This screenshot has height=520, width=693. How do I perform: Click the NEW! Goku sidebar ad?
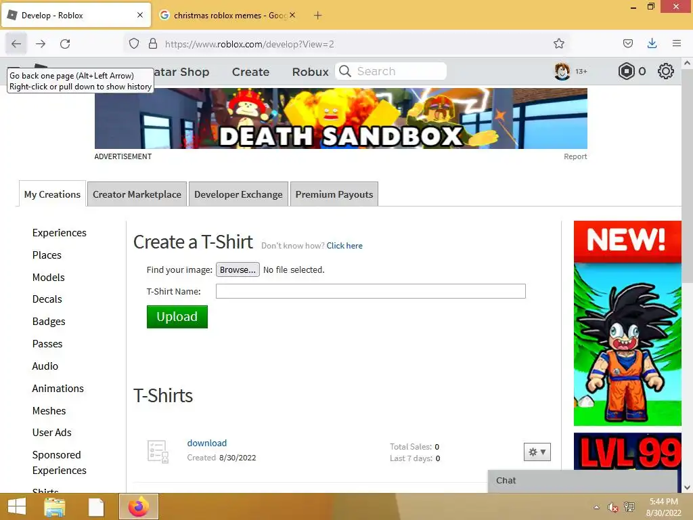(x=627, y=323)
